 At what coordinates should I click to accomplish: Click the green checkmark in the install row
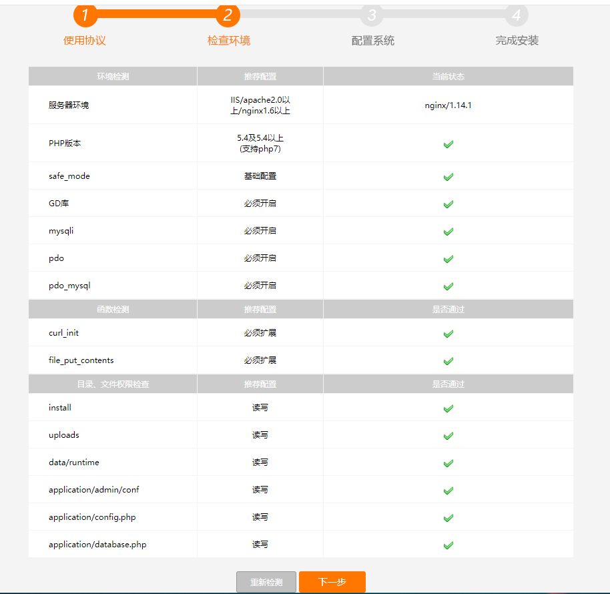pyautogui.click(x=448, y=408)
